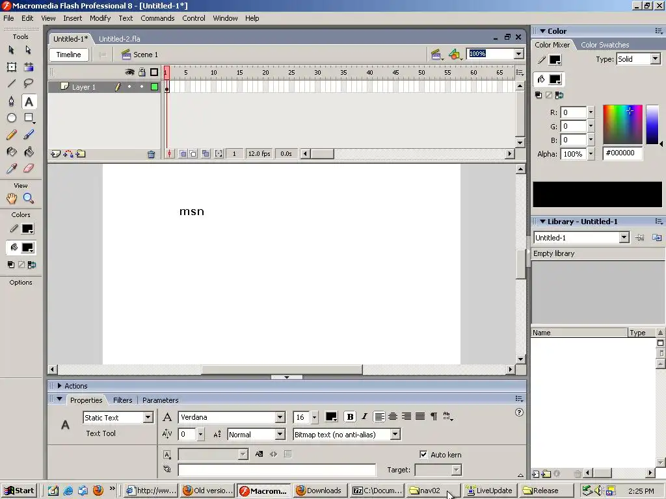Select the Selection arrow tool
The image size is (666, 499).
pyautogui.click(x=12, y=50)
